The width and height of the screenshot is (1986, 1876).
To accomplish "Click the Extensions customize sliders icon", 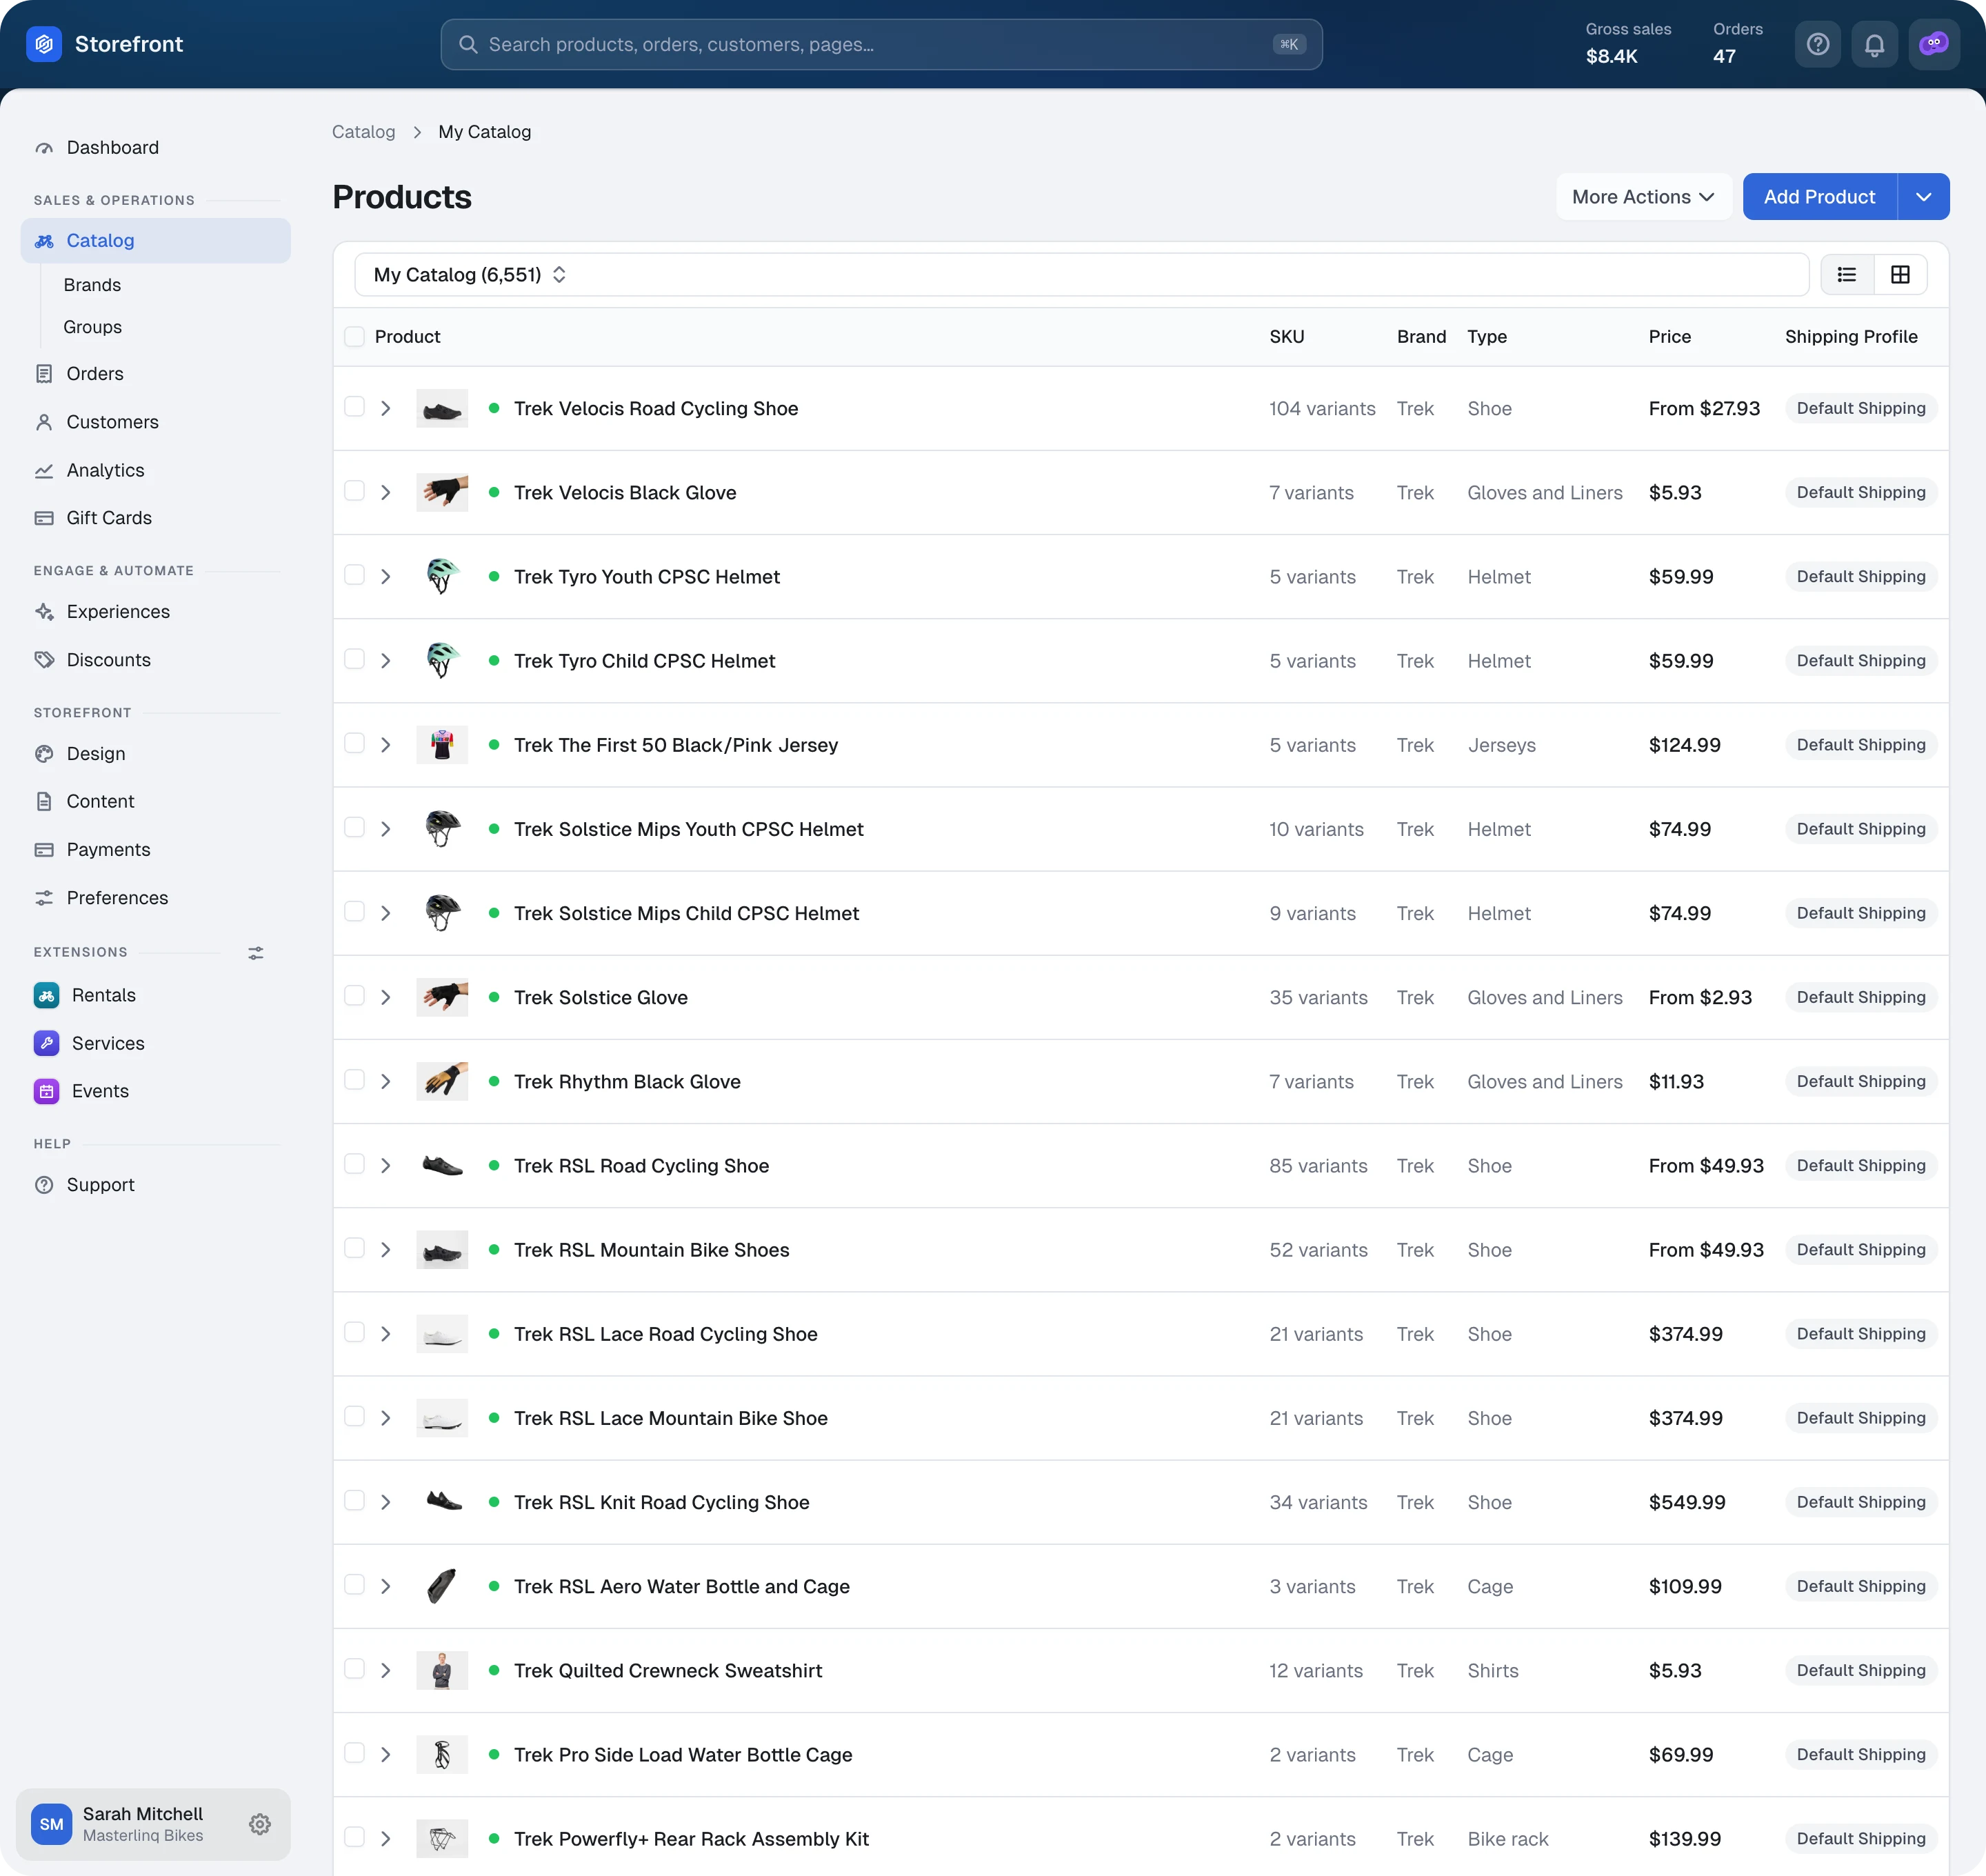I will pos(256,953).
